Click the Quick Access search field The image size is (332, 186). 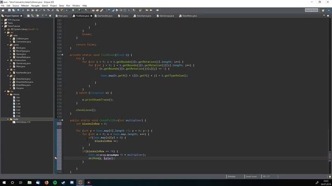coord(311,10)
